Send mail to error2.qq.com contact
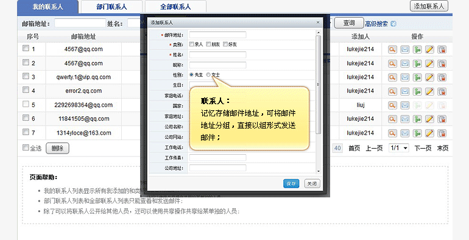 (x=404, y=91)
